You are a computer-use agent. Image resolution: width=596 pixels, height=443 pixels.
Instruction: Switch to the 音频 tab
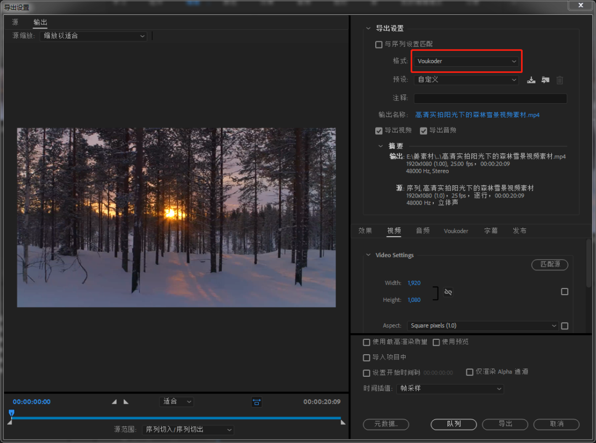423,231
